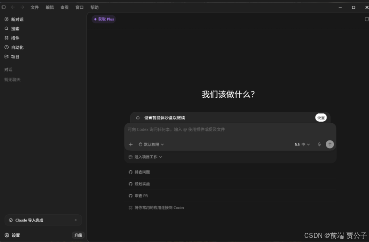Screen dimensions: 369x242
Task: Open 搜索 in the sidebar
Action: pos(12,29)
